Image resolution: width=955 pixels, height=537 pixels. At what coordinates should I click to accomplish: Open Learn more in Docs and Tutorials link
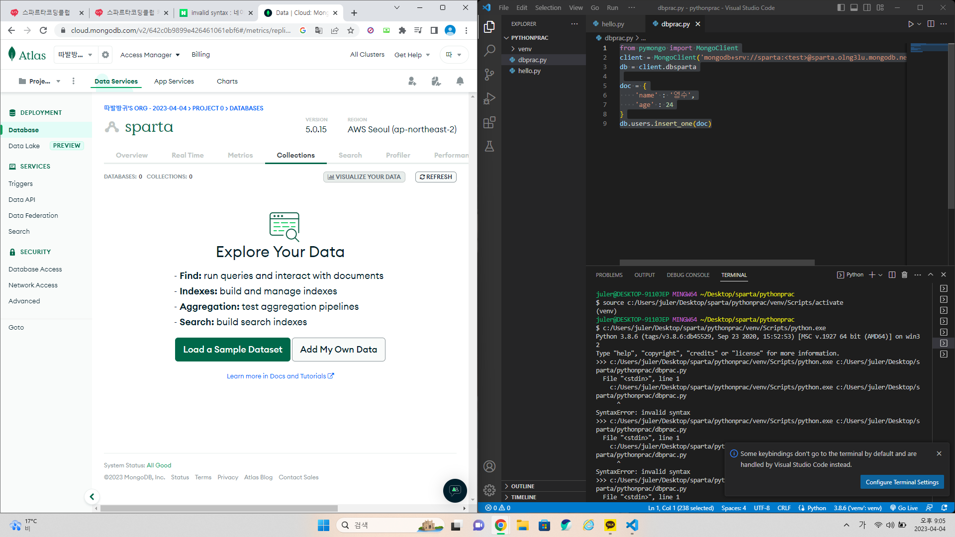pyautogui.click(x=281, y=376)
